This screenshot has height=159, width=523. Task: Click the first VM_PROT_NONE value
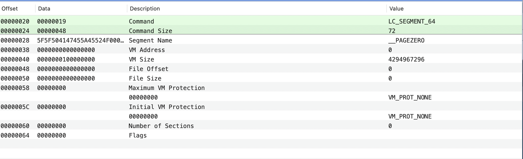[x=410, y=97]
